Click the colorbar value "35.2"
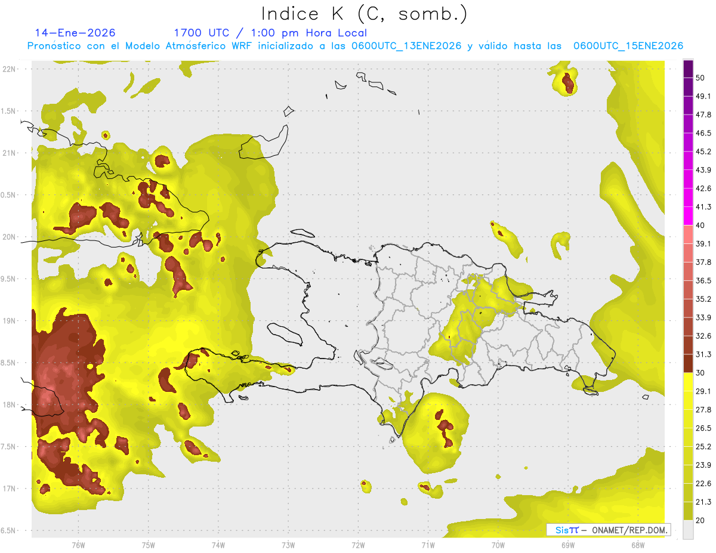Image resolution: width=716 pixels, height=553 pixels. click(x=703, y=299)
